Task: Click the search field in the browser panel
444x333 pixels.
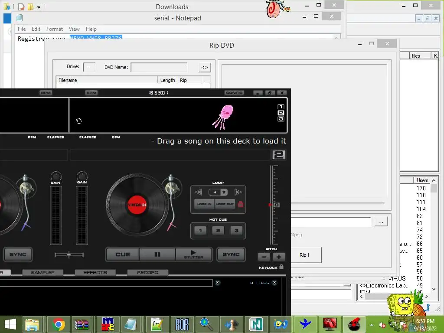Action: (106, 283)
